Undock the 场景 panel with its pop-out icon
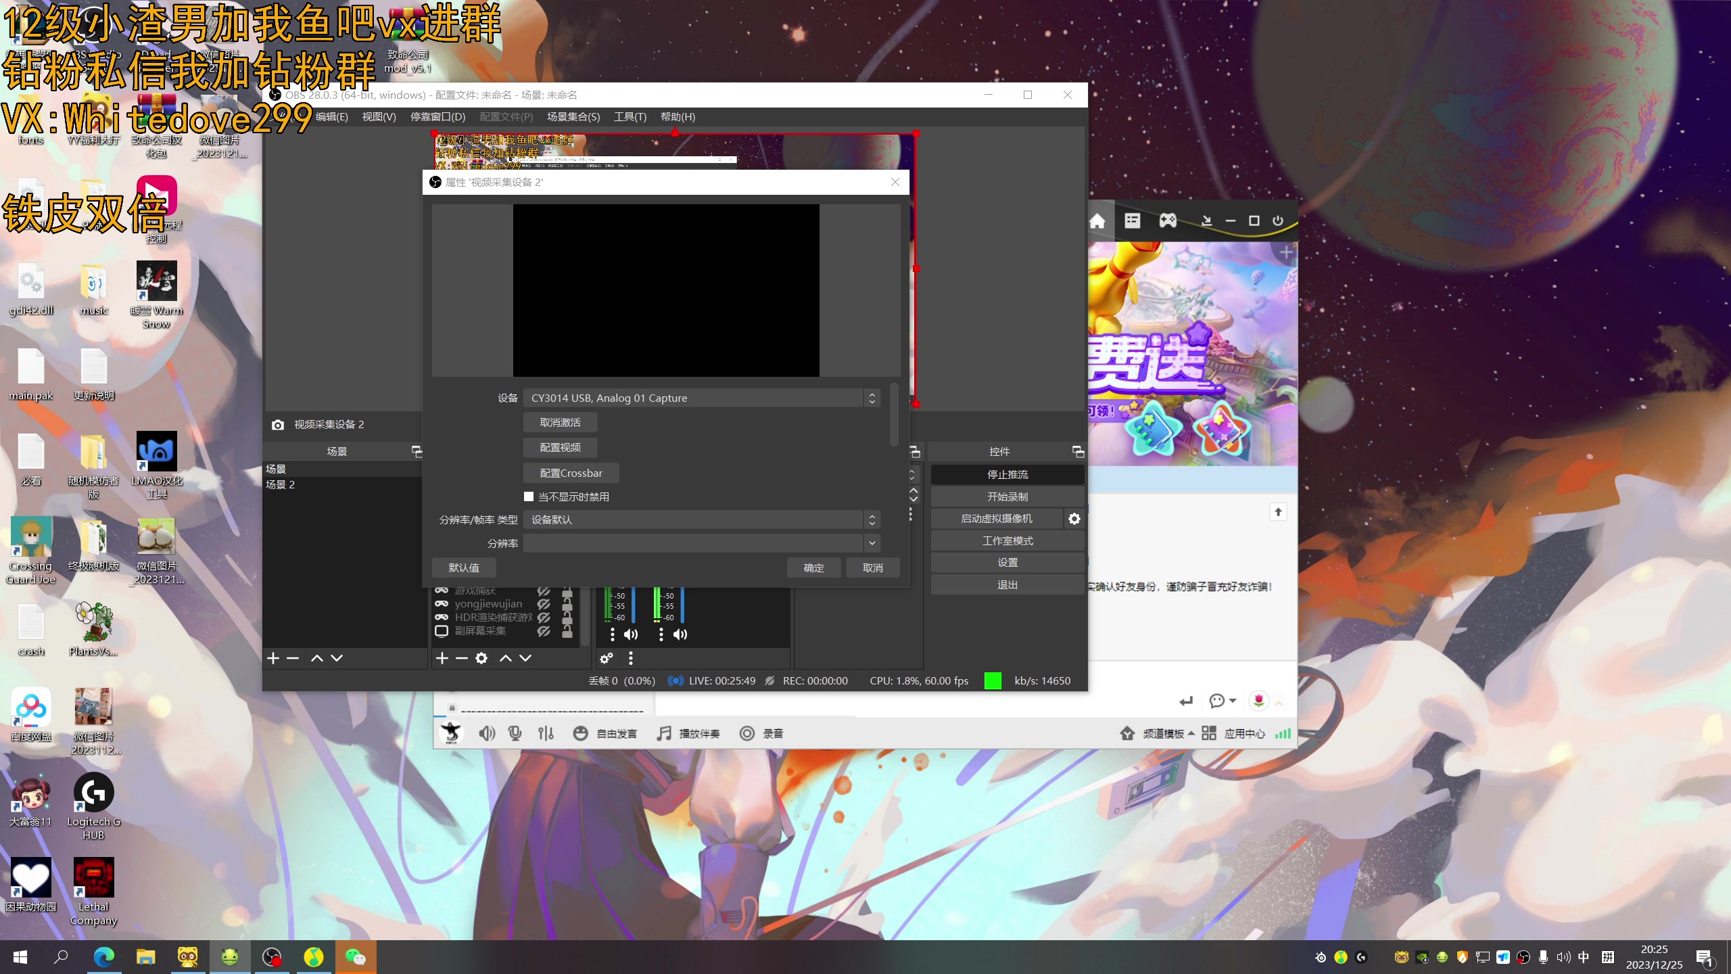The width and height of the screenshot is (1731, 974). click(x=417, y=451)
